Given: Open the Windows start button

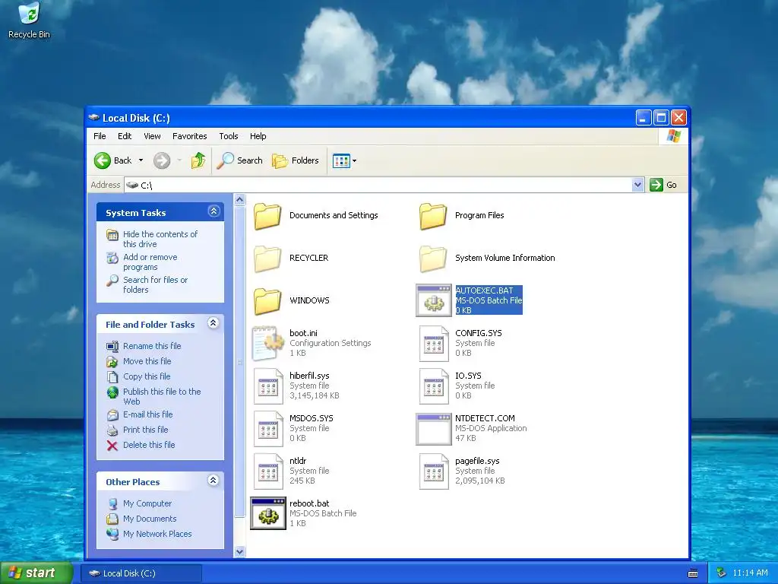Looking at the screenshot, I should (x=35, y=573).
